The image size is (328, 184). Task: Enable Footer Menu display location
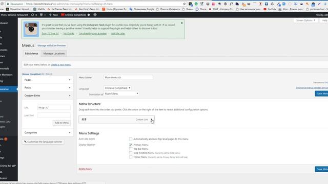[x=131, y=157]
